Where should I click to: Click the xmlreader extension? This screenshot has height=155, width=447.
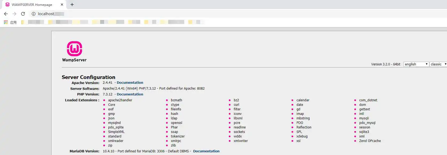[116, 141]
